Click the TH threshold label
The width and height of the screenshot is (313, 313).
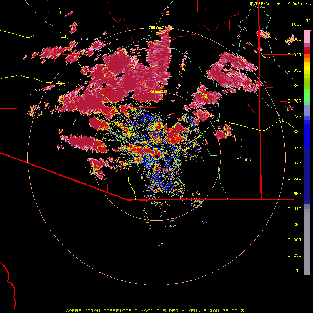(x=299, y=271)
